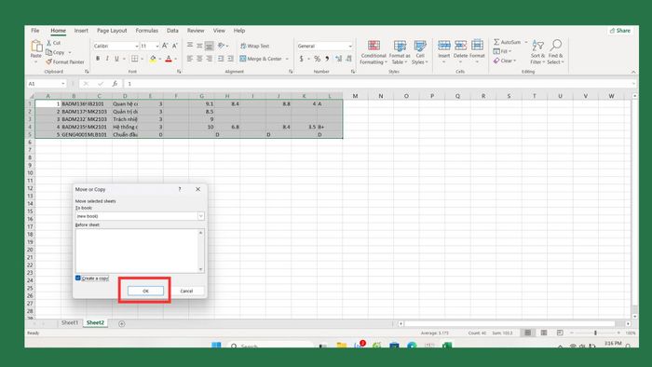652x367 pixels.
Task: Toggle Bold formatting
Action: [x=98, y=59]
